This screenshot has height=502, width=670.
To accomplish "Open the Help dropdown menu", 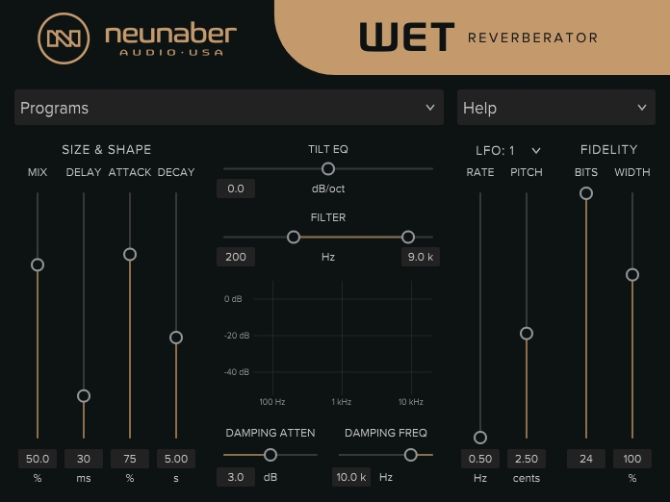I will 555,108.
